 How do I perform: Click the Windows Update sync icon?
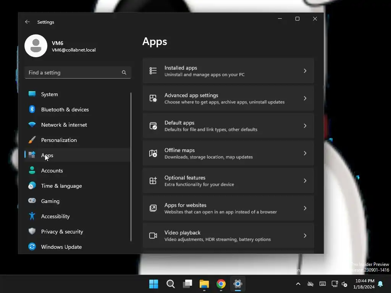(x=32, y=246)
